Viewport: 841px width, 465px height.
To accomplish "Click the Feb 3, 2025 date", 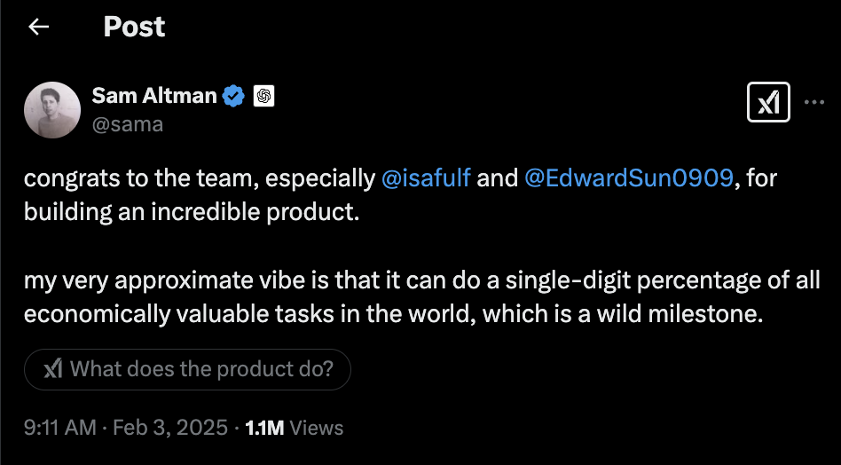I will pos(170,428).
